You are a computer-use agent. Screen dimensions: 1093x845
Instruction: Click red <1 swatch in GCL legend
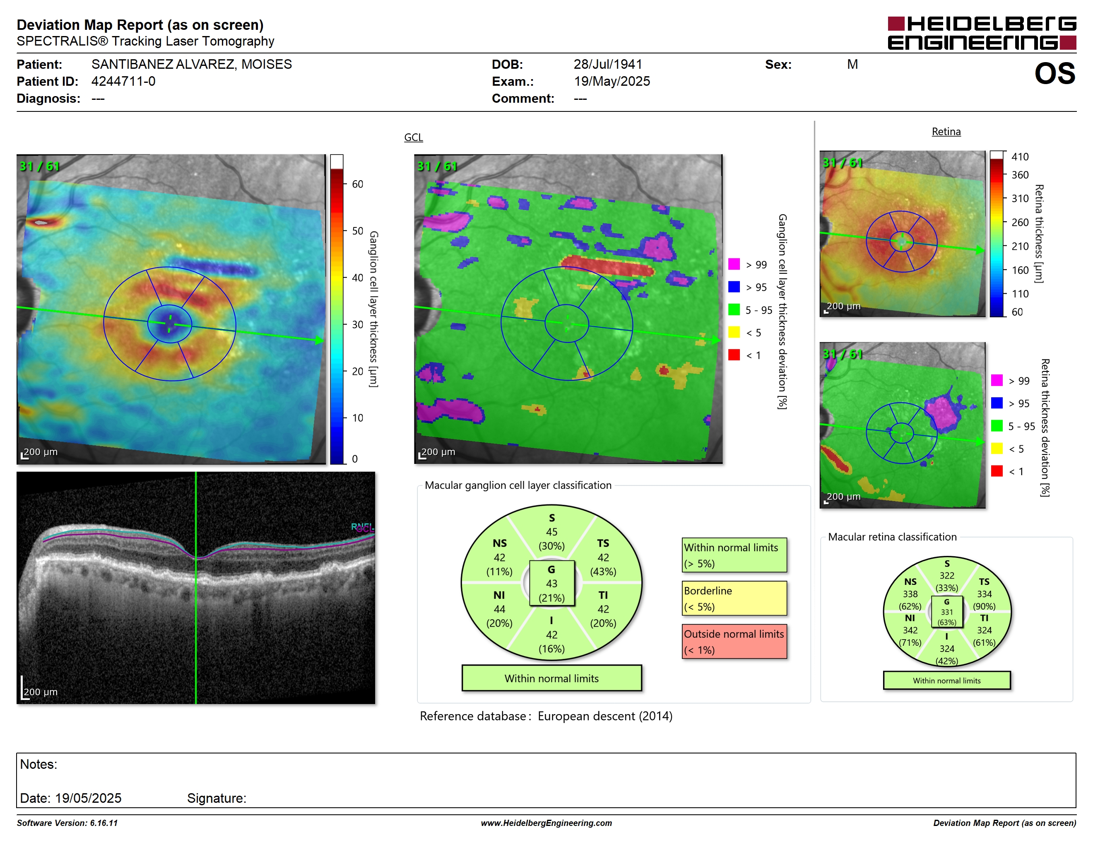pos(734,355)
